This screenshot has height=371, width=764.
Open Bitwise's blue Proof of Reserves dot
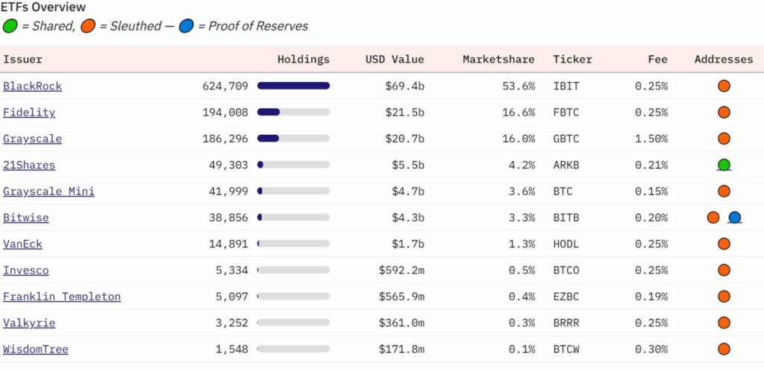tap(734, 218)
